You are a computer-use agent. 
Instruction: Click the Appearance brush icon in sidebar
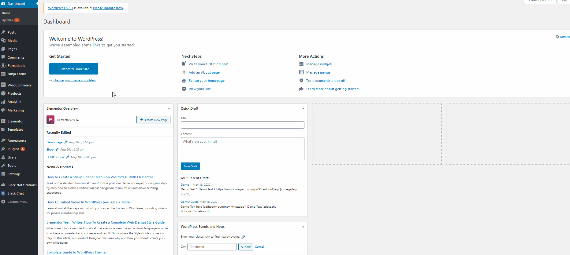[3, 140]
